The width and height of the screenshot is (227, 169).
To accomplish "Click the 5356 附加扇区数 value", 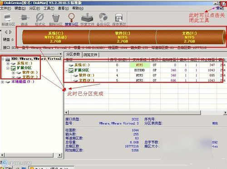I will click(x=135, y=150).
